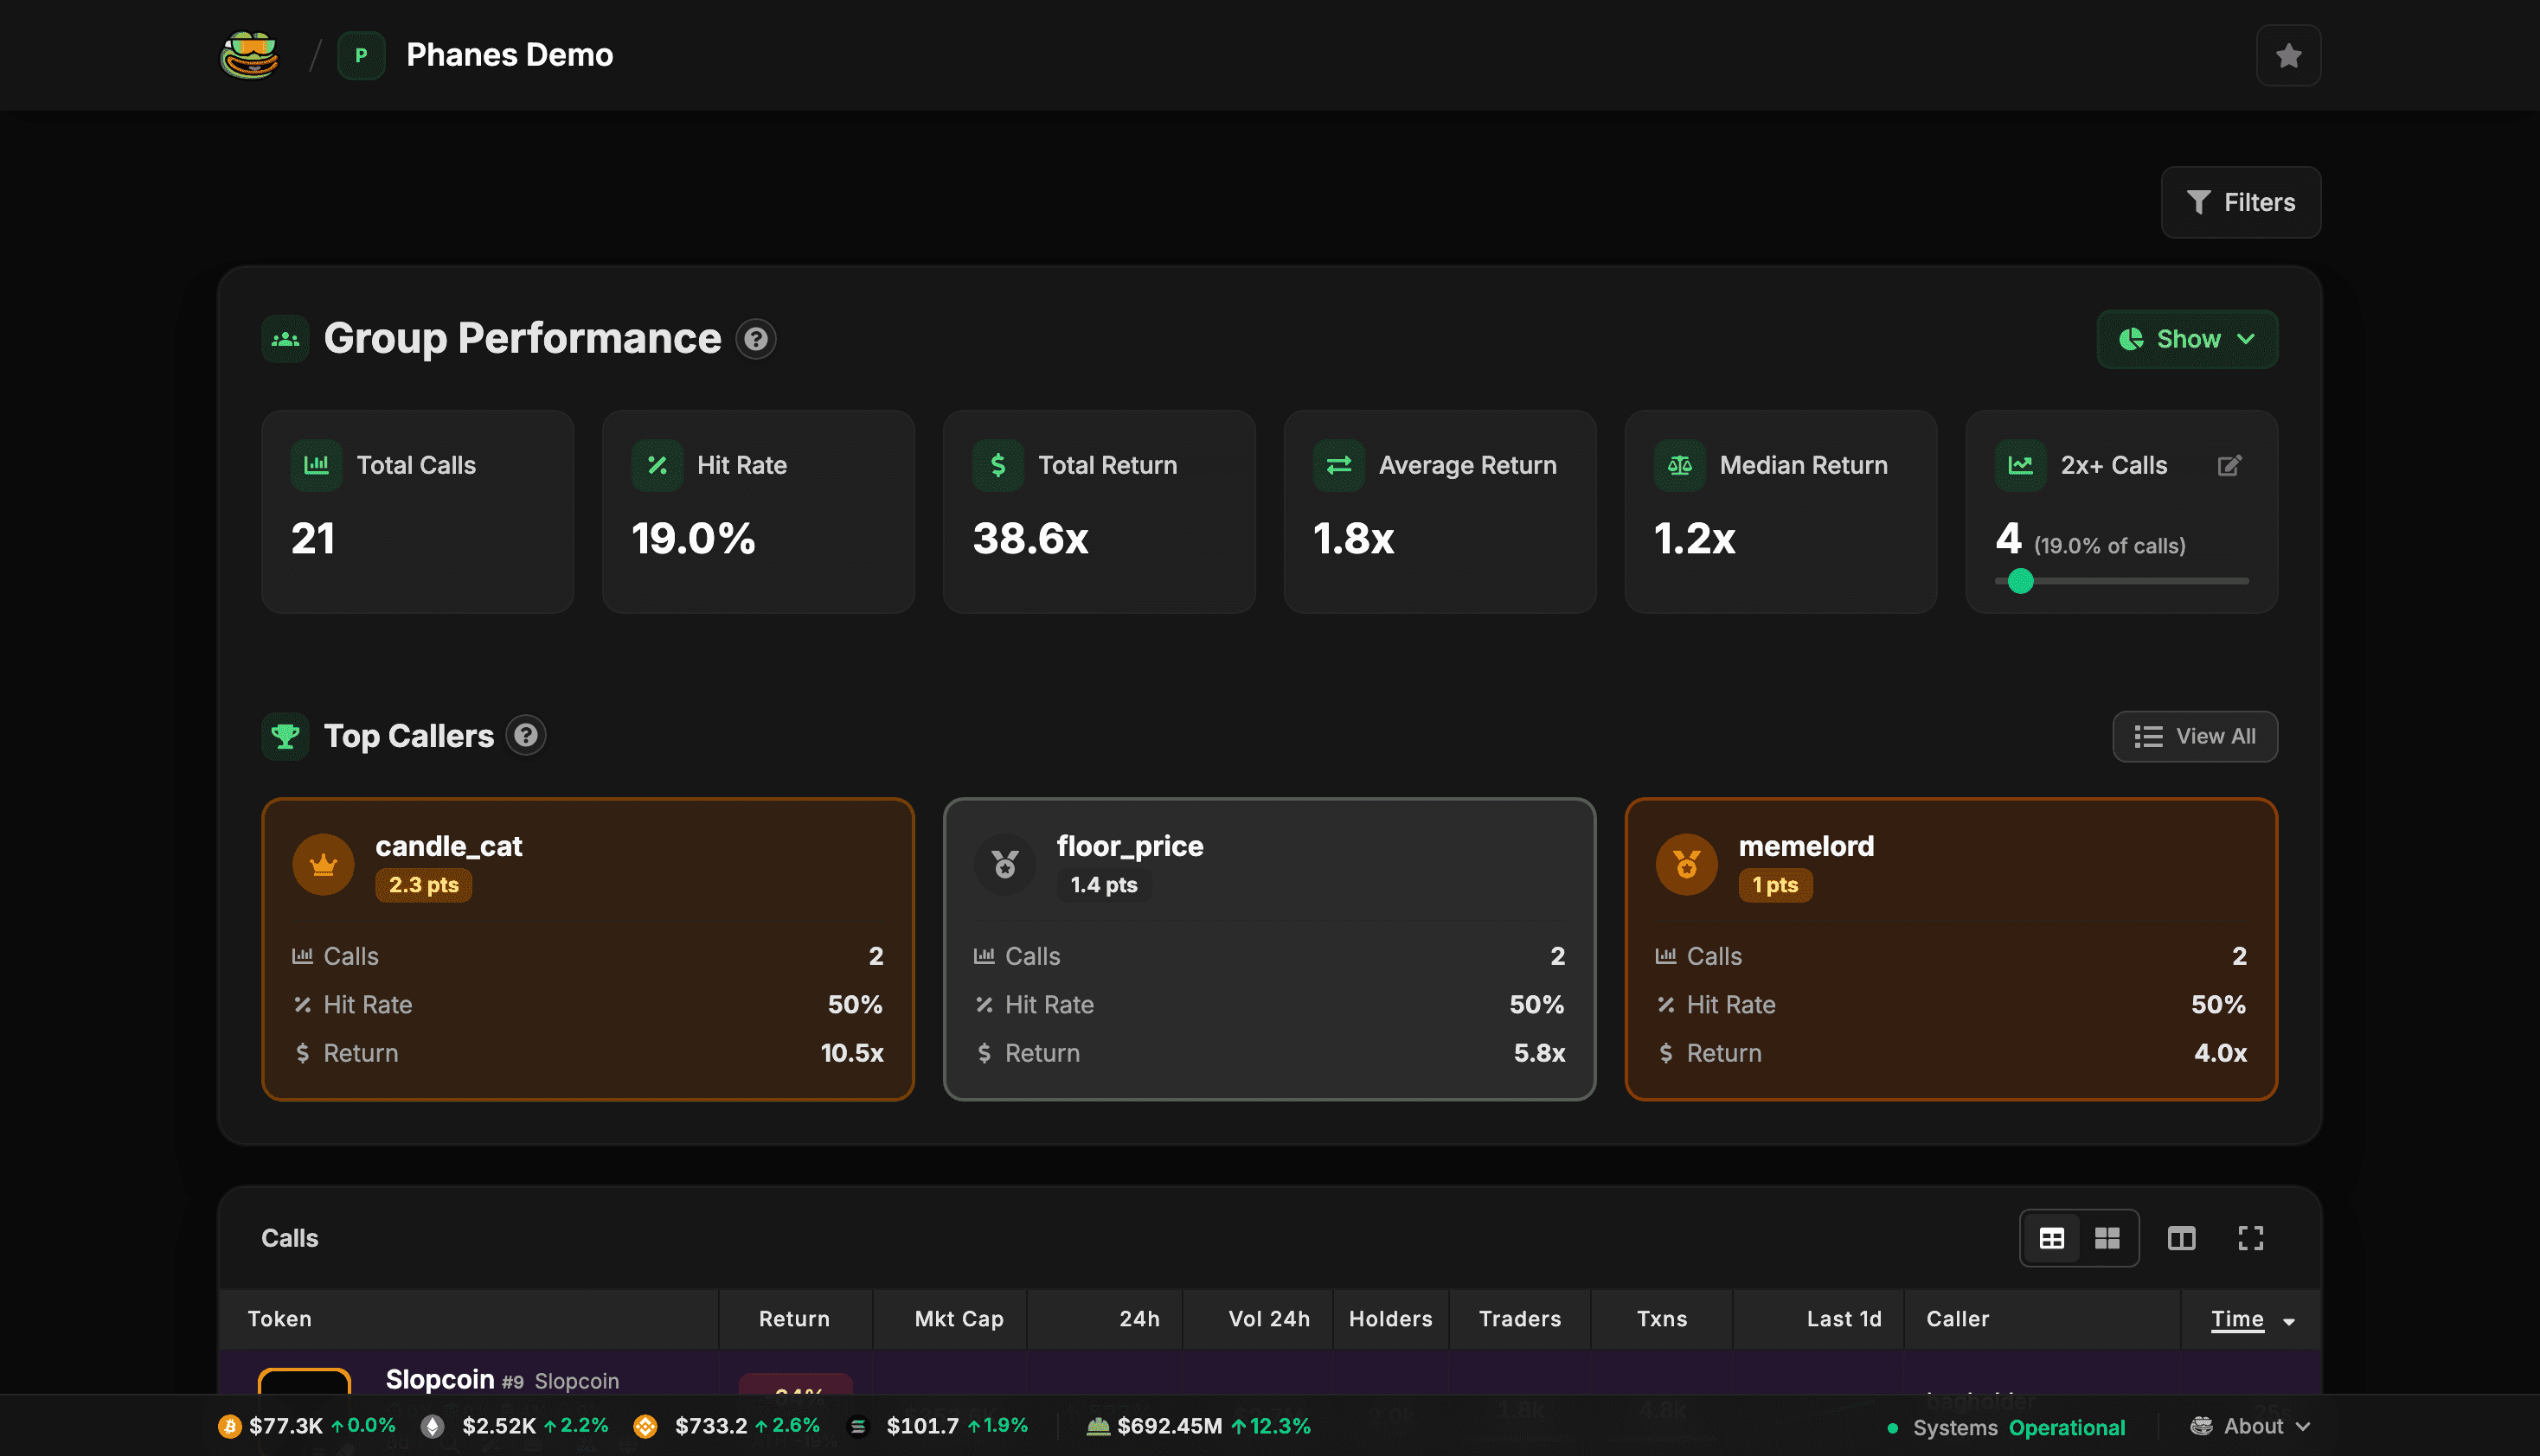This screenshot has width=2540, height=1456.
Task: Click memelord 1 pts label
Action: (1774, 885)
